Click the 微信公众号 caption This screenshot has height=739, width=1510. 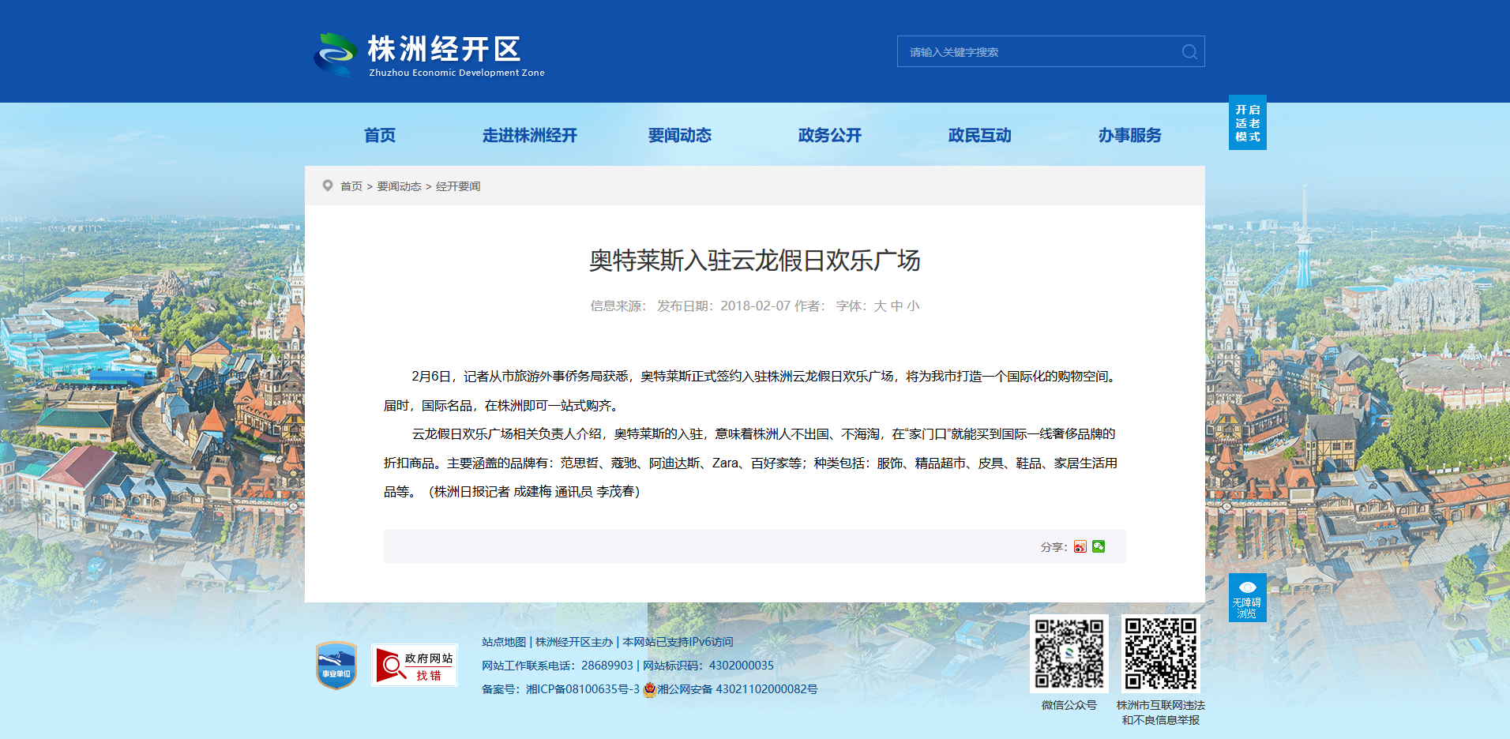(x=1069, y=705)
